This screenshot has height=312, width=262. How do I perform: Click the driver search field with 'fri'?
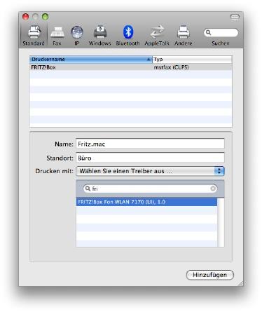coord(150,189)
